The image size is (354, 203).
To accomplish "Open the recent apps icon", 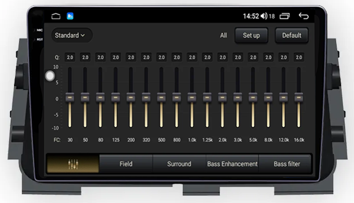I will pyautogui.click(x=284, y=16).
